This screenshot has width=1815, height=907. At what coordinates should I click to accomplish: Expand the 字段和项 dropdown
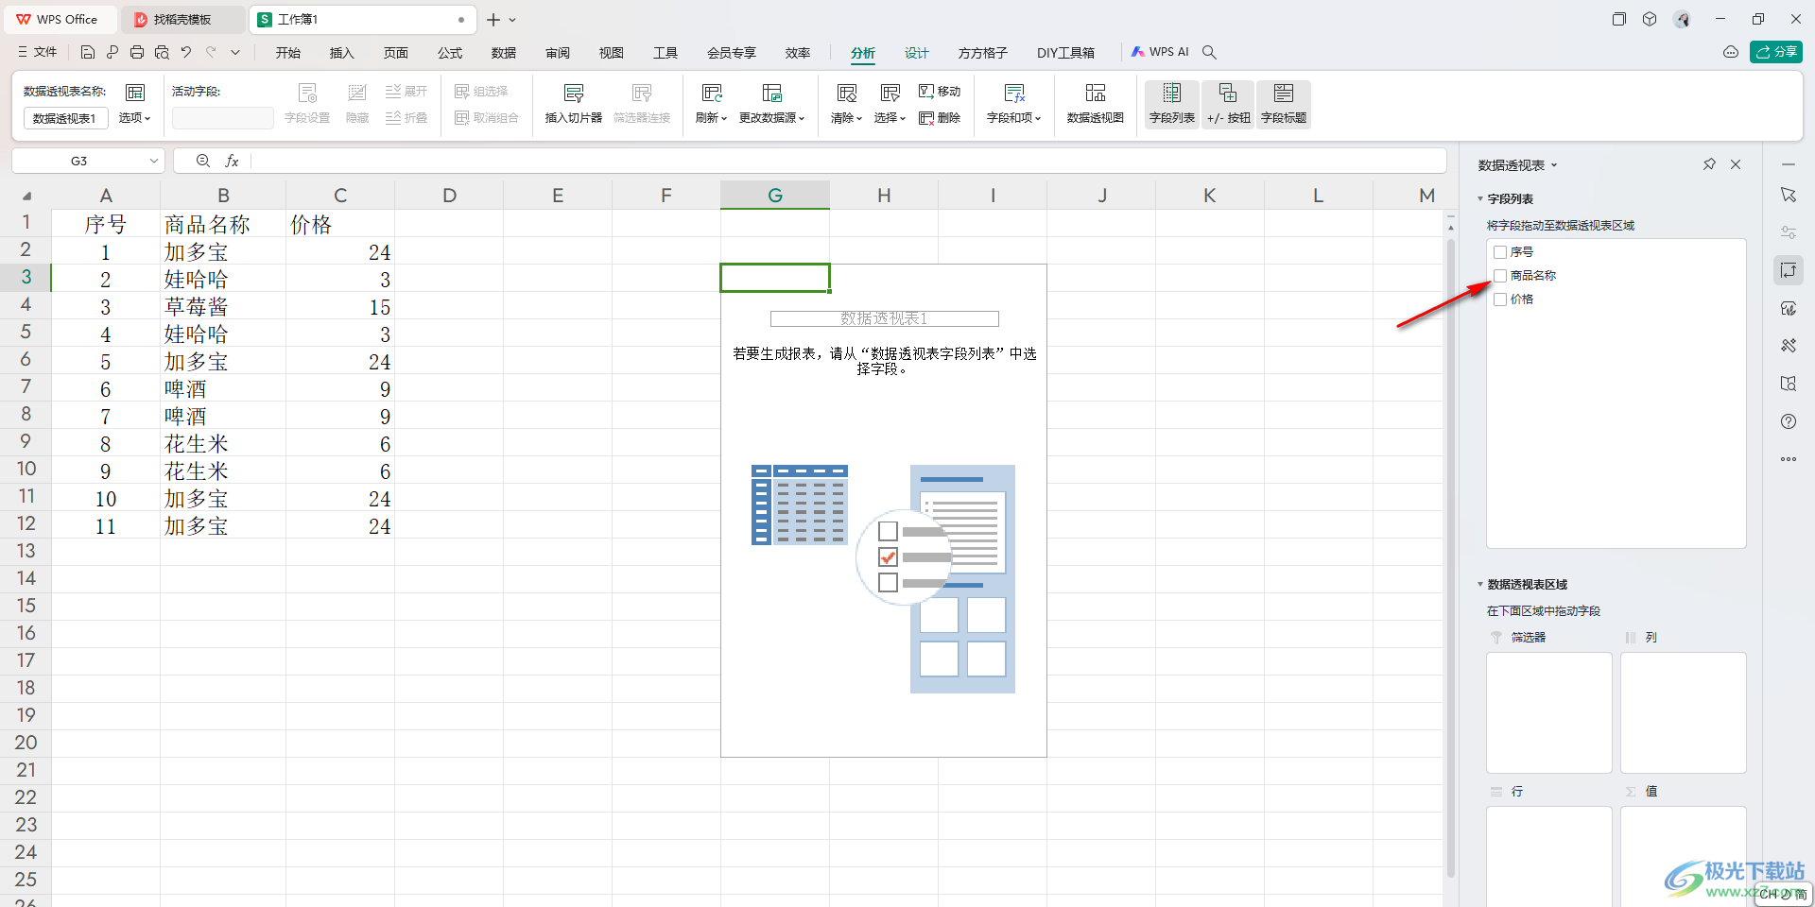tap(1013, 118)
